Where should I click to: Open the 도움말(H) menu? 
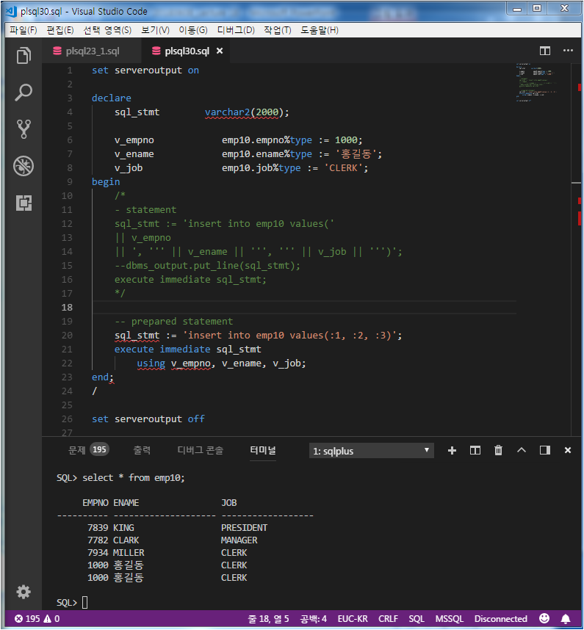320,30
